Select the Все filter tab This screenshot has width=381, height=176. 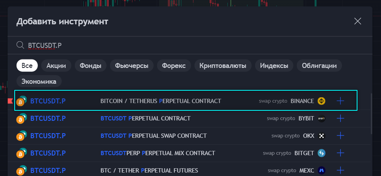[x=27, y=66]
